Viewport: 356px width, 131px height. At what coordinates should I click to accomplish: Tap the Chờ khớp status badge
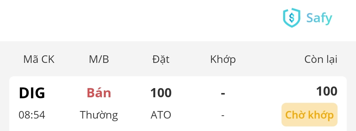[309, 115]
